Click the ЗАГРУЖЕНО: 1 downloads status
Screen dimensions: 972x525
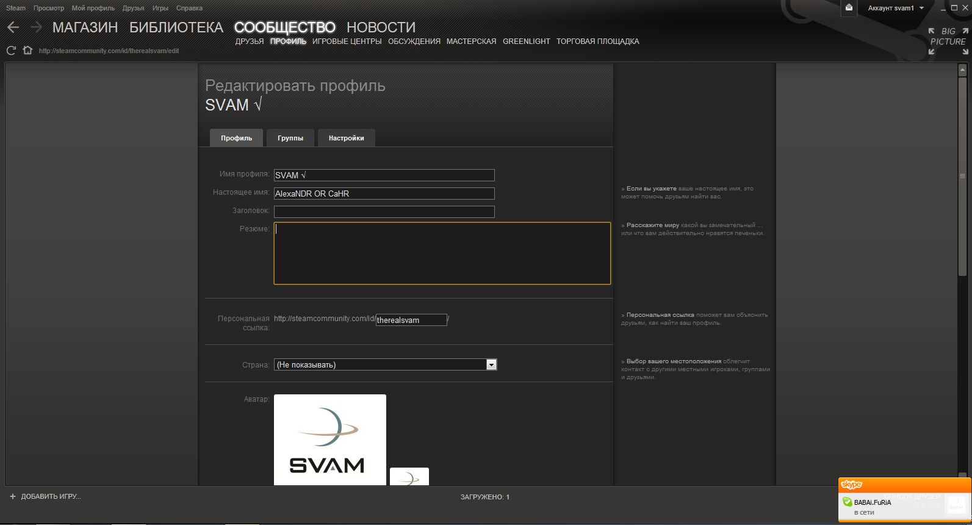click(485, 497)
